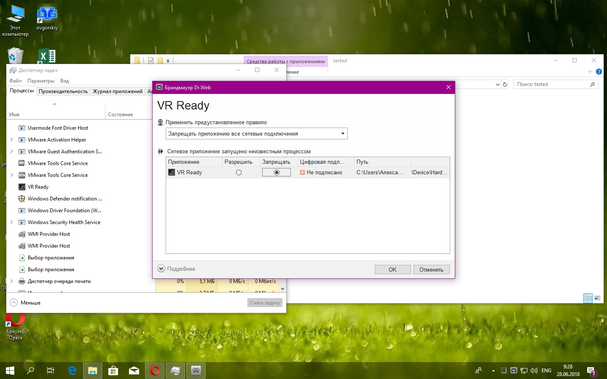Click the Отменить button
607x379 pixels.
(431, 270)
